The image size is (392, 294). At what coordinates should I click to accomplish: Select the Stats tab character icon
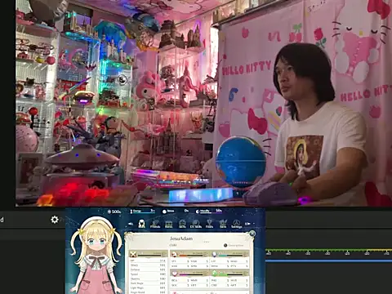[x=141, y=224]
